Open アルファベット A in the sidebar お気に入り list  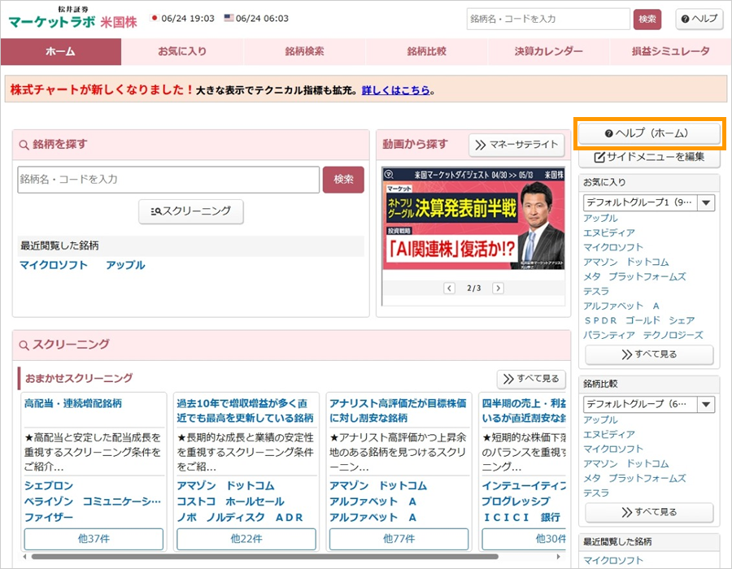(621, 306)
